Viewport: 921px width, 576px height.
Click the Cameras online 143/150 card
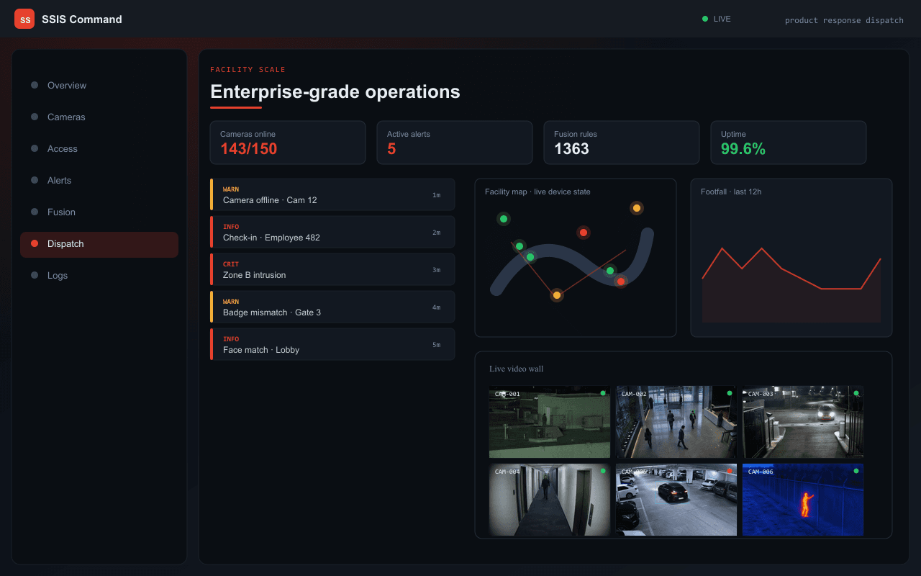(288, 143)
